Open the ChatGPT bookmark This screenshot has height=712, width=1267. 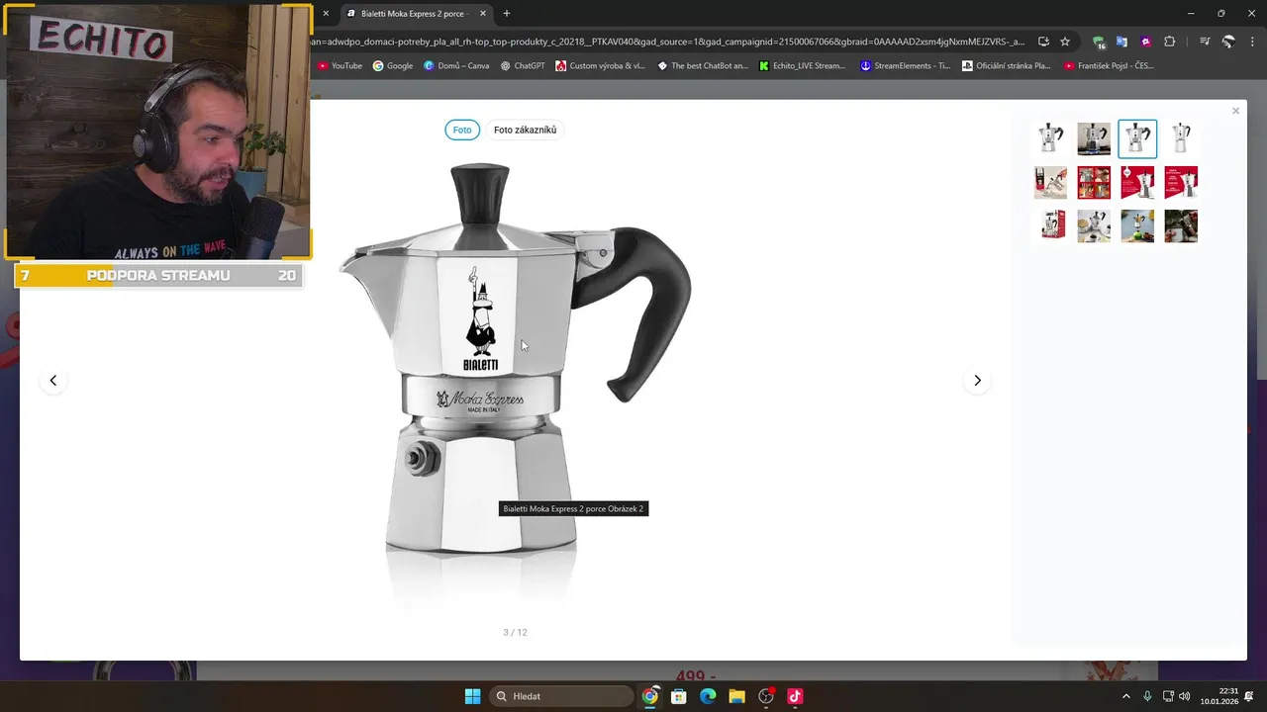pyautogui.click(x=522, y=66)
